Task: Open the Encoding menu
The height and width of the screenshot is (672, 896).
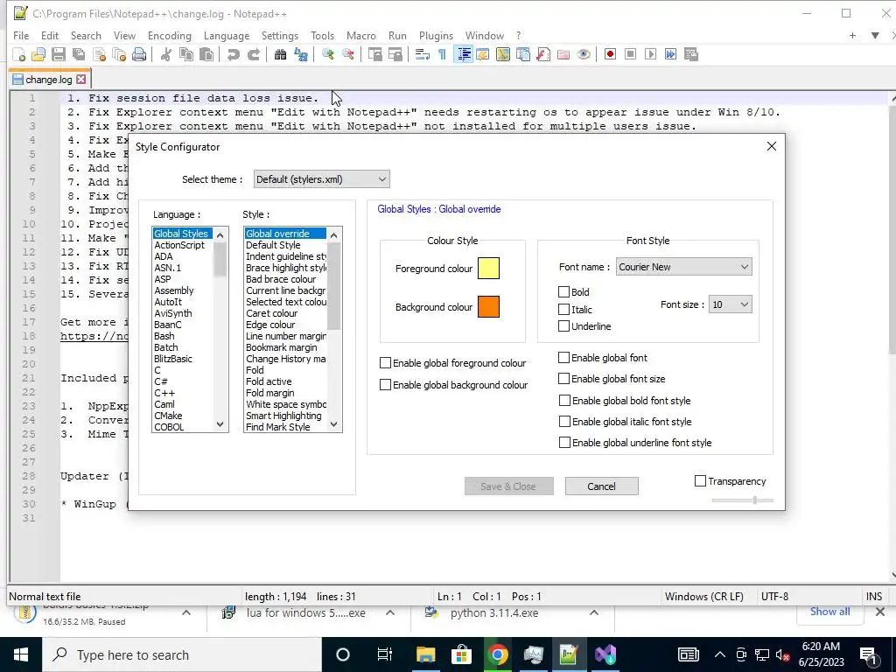Action: pos(169,35)
